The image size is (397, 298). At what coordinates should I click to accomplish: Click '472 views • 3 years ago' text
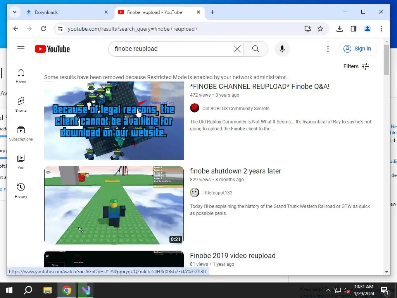(x=215, y=95)
